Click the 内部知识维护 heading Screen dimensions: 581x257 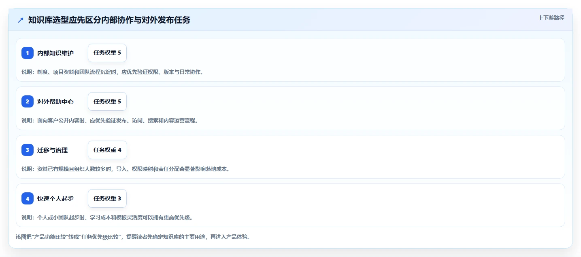55,53
